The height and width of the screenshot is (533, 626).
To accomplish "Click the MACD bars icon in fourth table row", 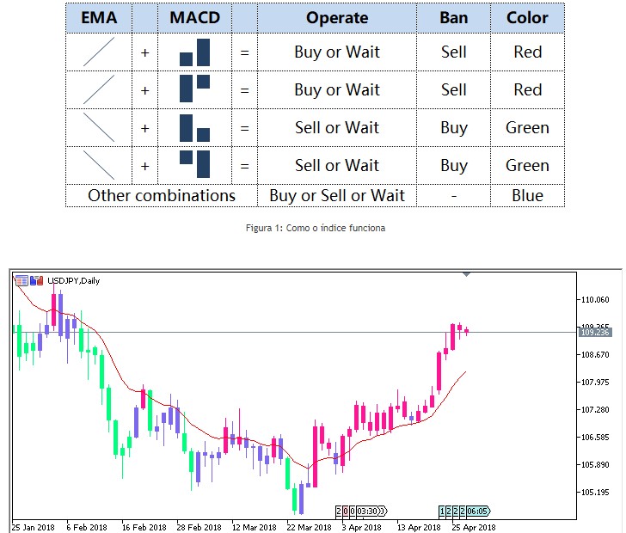I will 194,164.
